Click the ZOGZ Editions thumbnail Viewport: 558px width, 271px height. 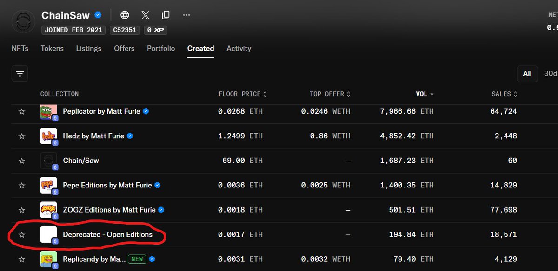(48, 210)
